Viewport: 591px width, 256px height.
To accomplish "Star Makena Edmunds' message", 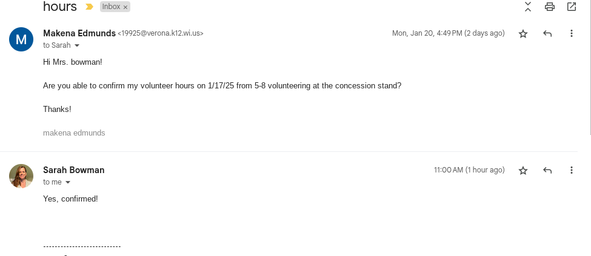I will click(x=523, y=34).
